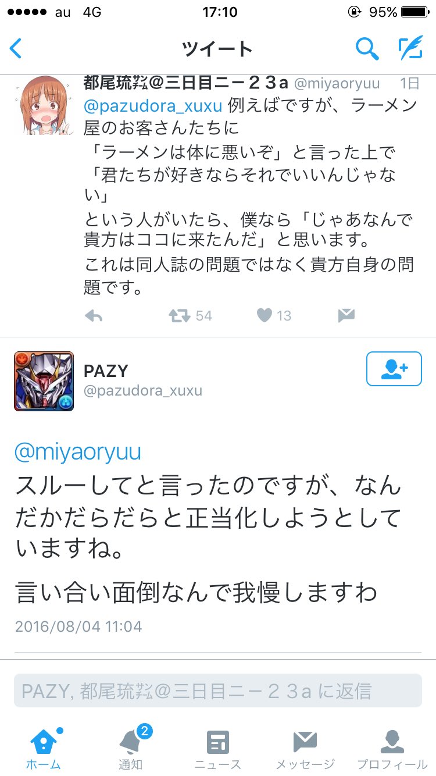Like the tweet with 13 hearts

265,316
